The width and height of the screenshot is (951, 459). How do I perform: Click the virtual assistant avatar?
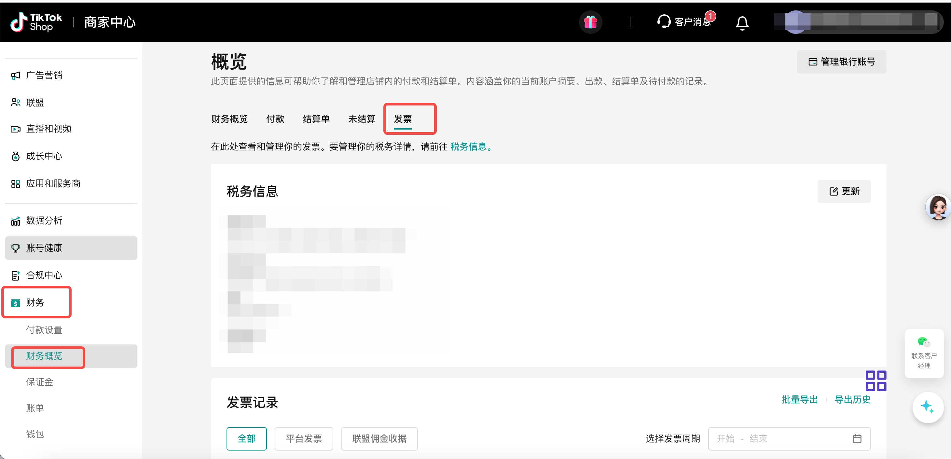(x=938, y=207)
